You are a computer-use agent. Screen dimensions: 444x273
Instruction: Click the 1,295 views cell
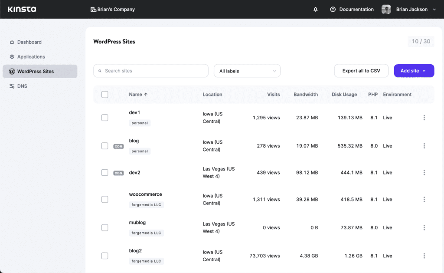tap(266, 118)
